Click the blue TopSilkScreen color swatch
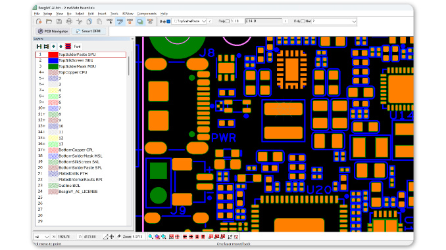 coord(53,60)
